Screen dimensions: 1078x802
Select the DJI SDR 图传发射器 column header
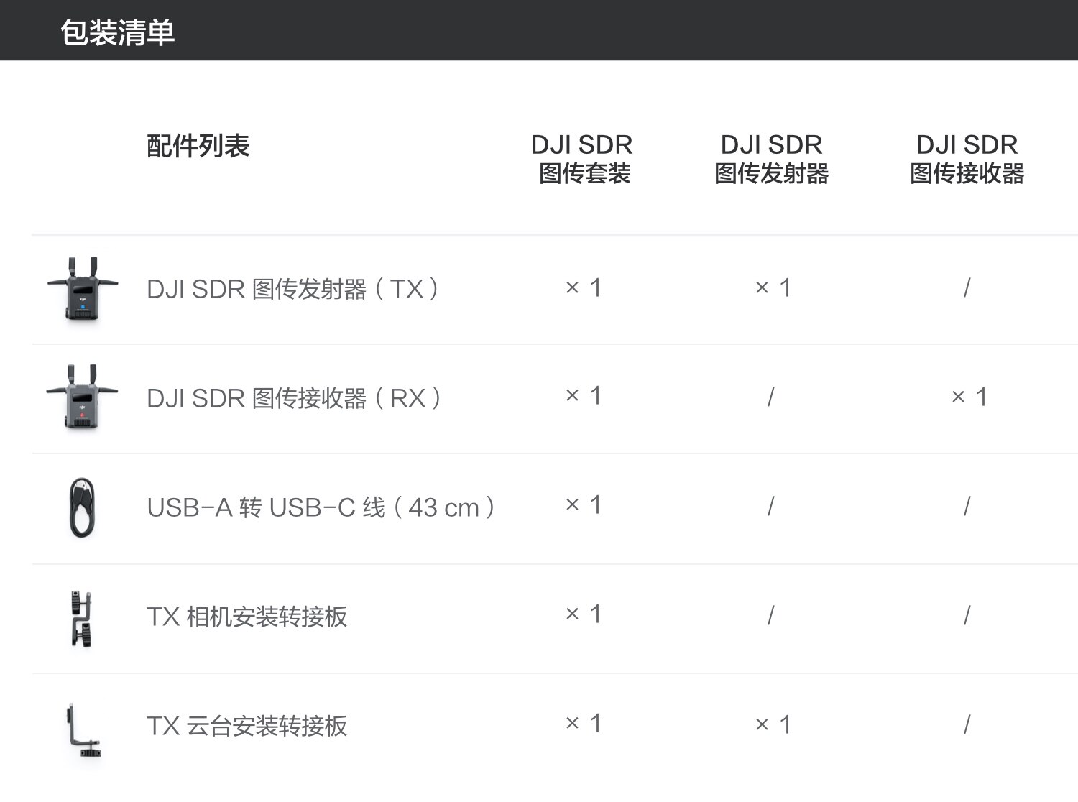(771, 159)
